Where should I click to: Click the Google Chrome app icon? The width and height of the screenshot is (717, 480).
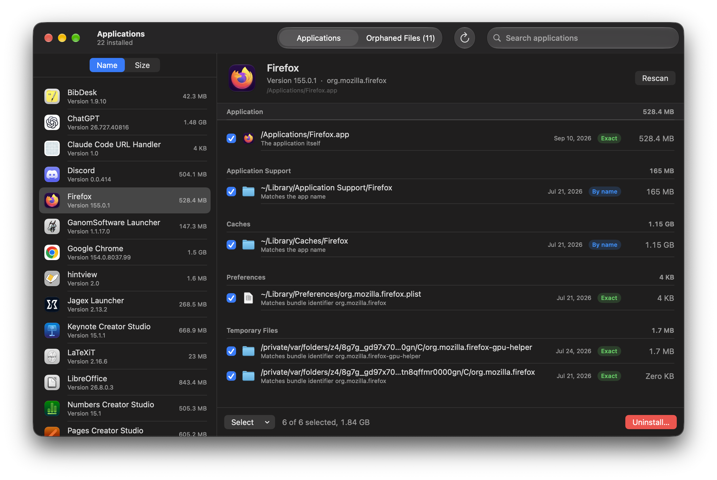point(52,252)
